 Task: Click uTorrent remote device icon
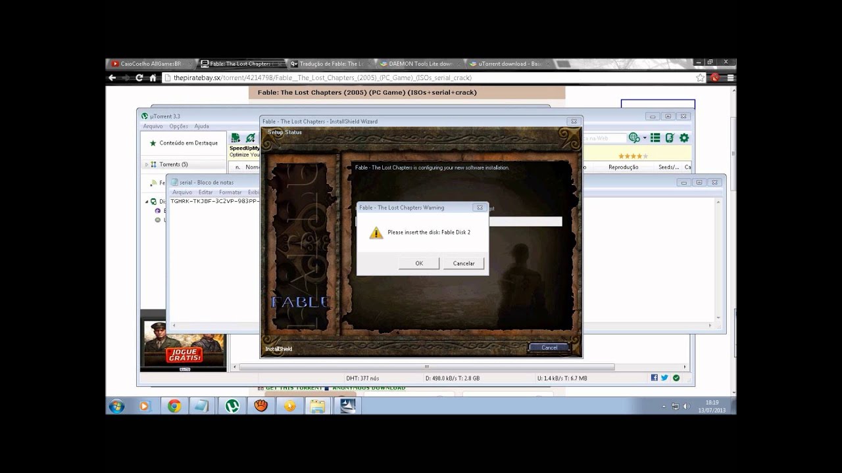click(x=670, y=138)
